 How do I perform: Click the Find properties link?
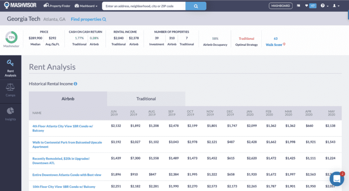tap(88, 20)
